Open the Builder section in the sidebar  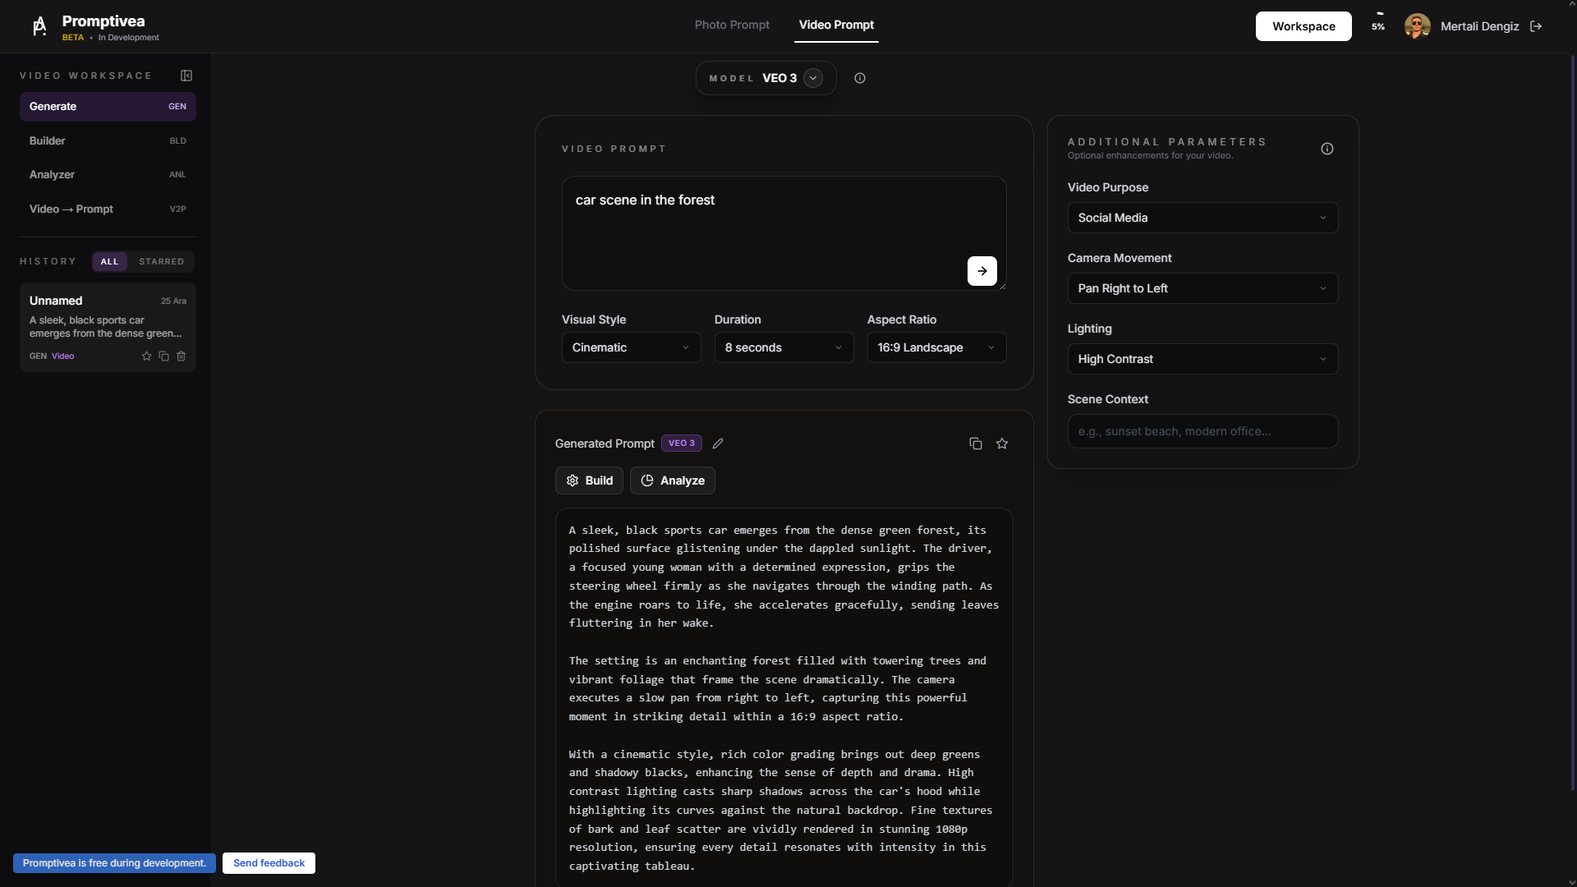(107, 140)
